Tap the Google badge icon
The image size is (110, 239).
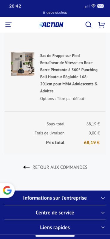pos(7,190)
